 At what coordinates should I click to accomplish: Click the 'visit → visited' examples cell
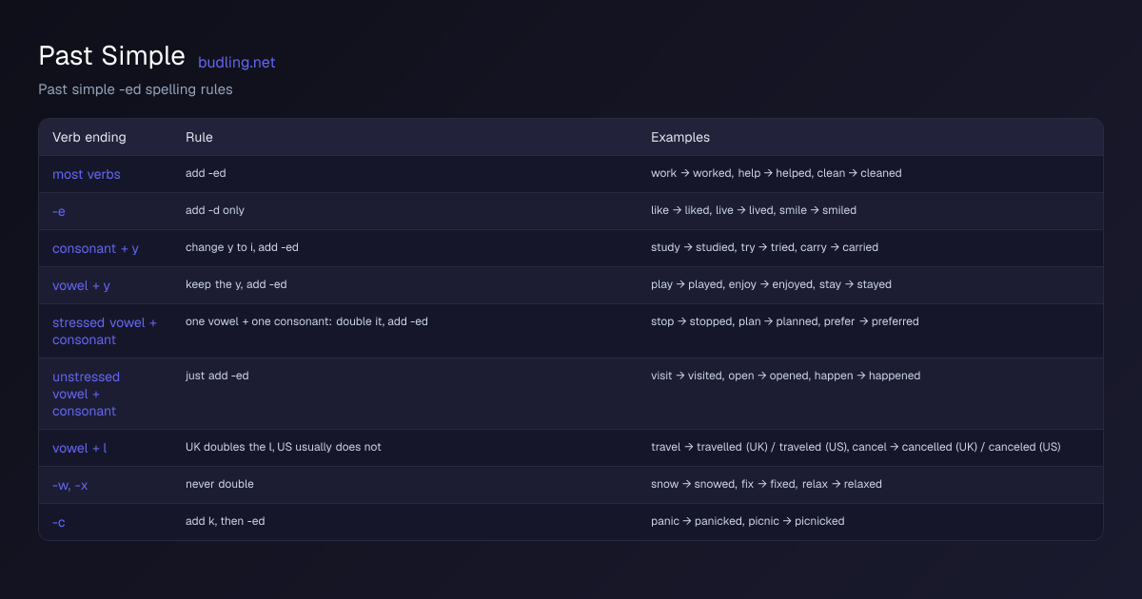(786, 376)
